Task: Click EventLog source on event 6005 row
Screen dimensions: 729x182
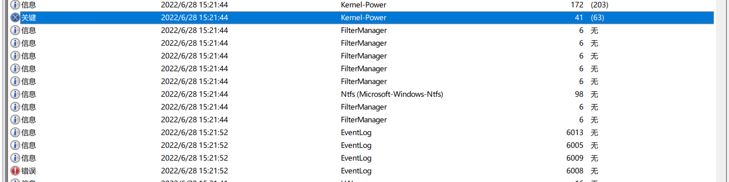Action: 356,145
